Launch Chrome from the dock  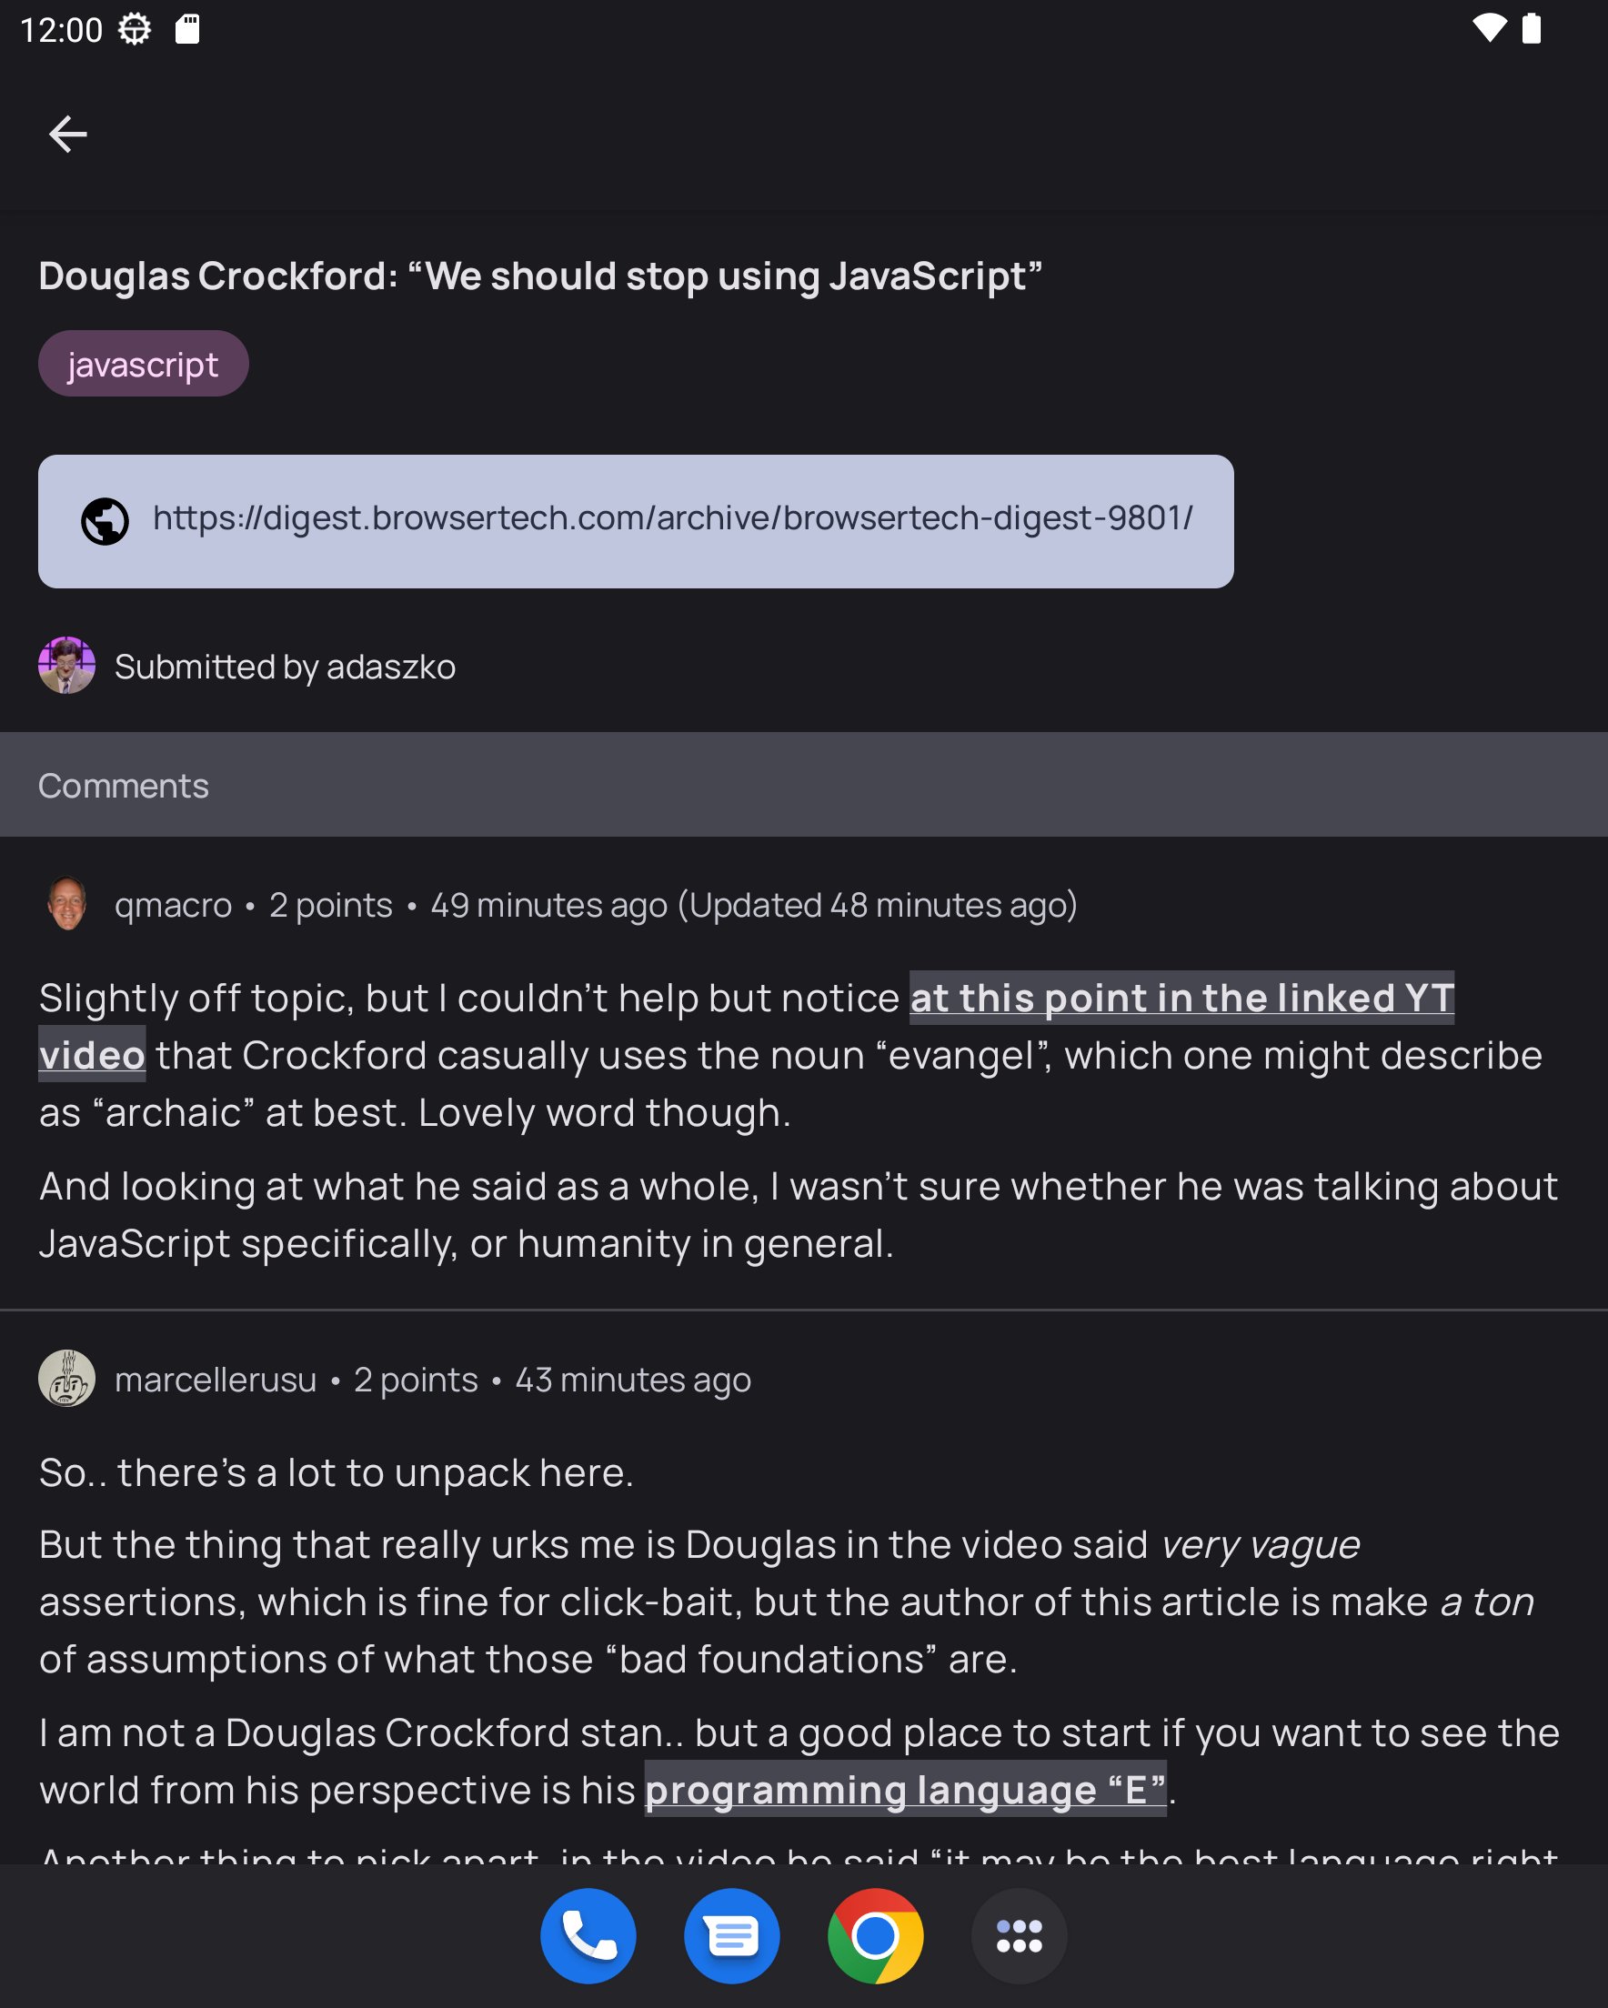(875, 1935)
